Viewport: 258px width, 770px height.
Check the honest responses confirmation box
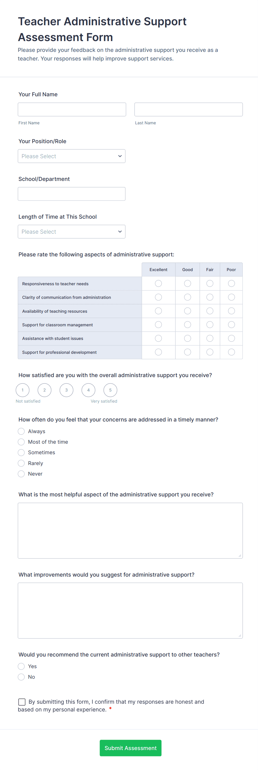tap(21, 702)
